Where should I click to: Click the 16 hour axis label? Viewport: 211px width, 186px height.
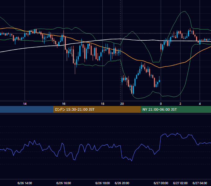pos(64,104)
